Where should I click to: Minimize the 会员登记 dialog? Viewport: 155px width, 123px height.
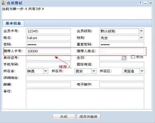click(x=145, y=3)
